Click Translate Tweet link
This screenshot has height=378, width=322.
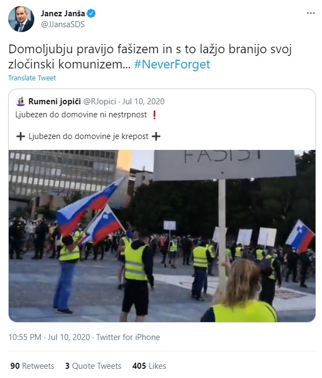(32, 78)
